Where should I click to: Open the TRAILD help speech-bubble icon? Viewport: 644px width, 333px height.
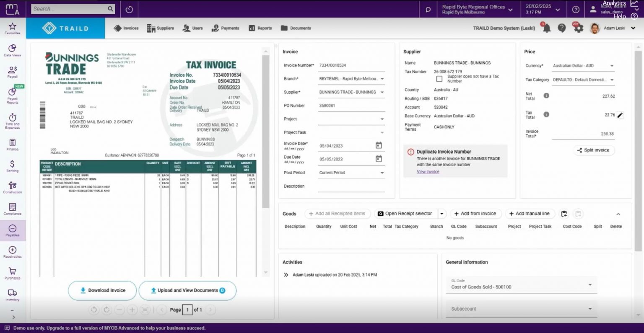(x=562, y=28)
